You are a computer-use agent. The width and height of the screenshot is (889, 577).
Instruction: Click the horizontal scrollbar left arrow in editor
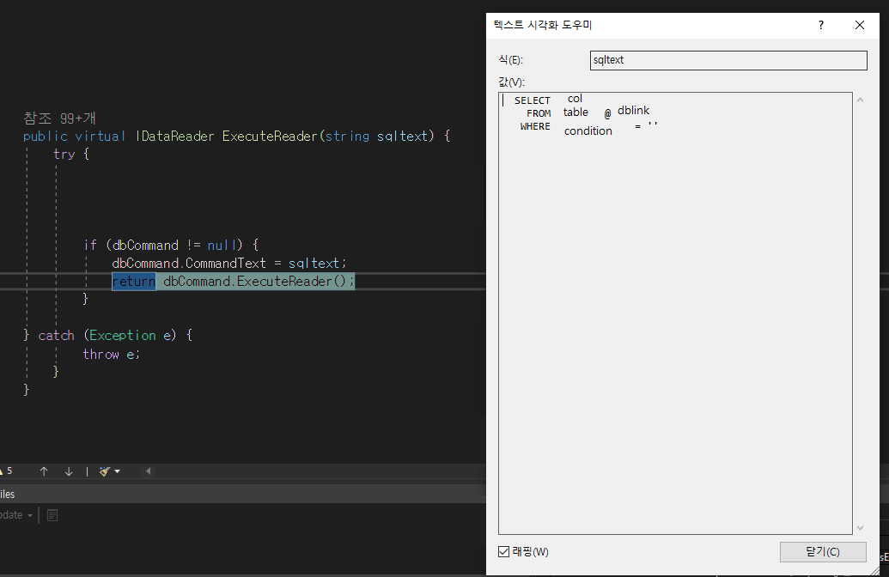pyautogui.click(x=149, y=471)
